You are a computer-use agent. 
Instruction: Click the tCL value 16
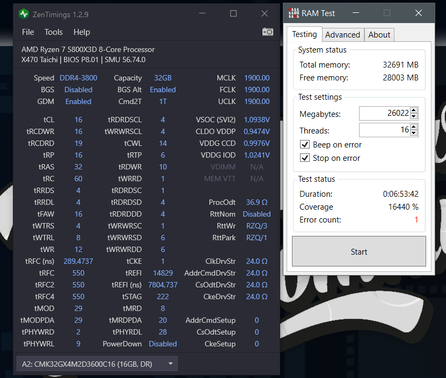(78, 120)
